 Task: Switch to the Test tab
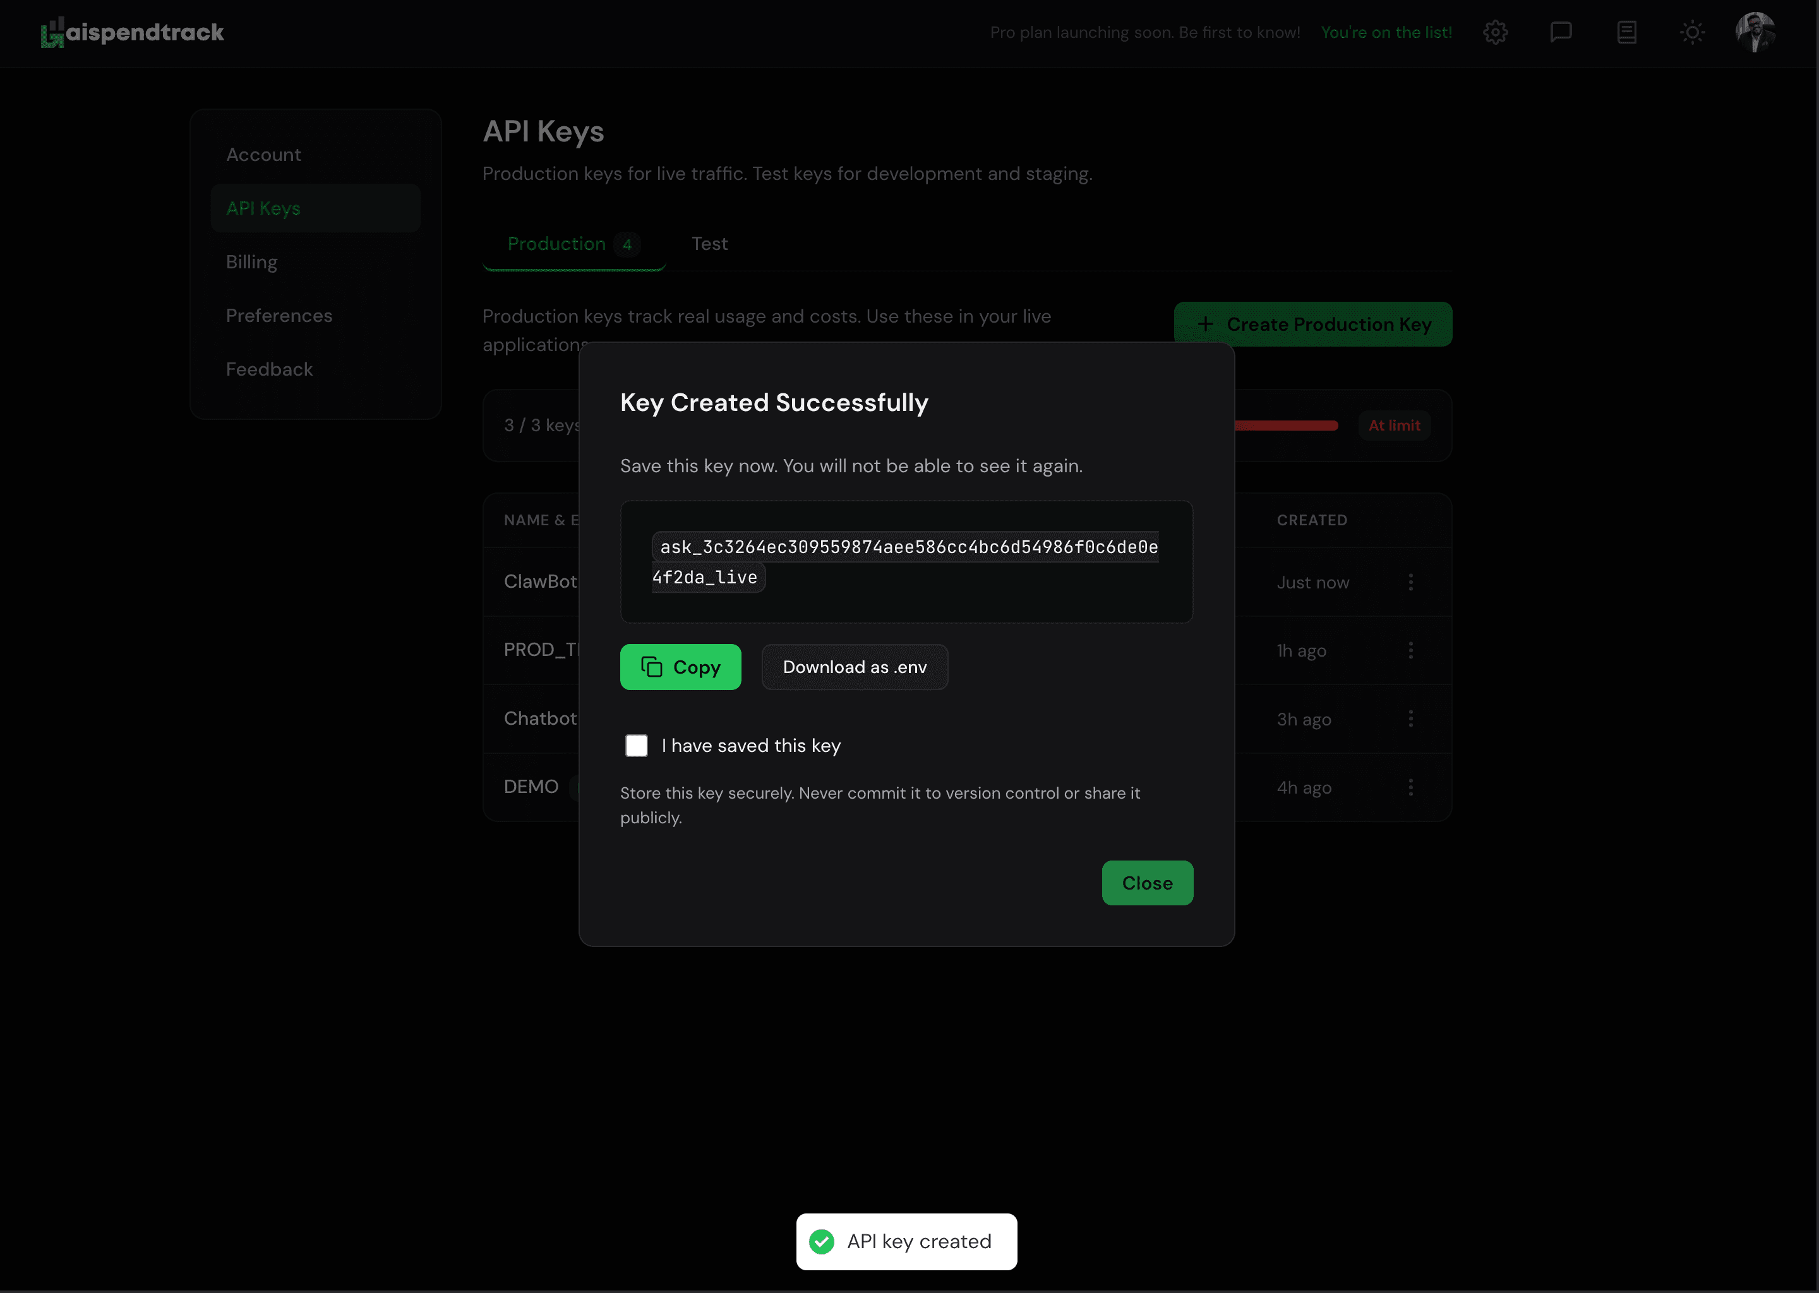pos(709,244)
